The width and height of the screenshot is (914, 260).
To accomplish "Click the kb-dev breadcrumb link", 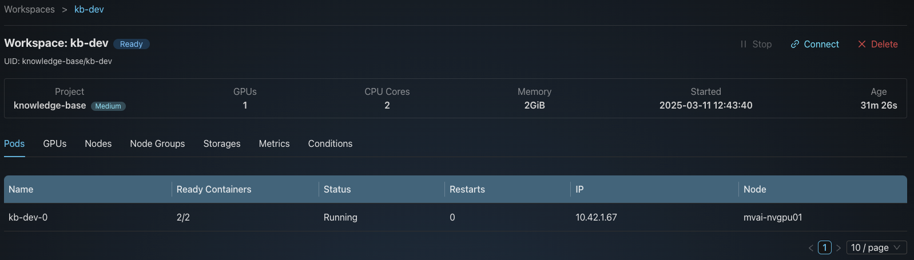I will pyautogui.click(x=89, y=9).
